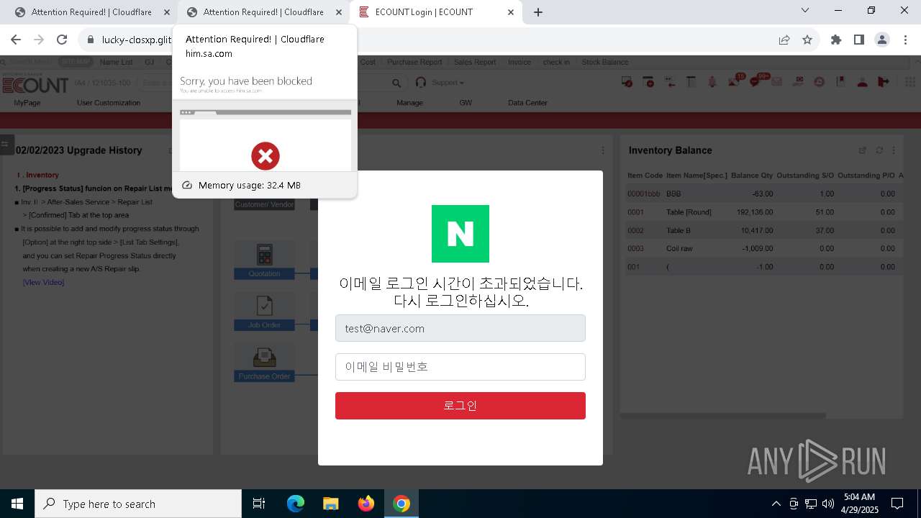Open the ECOUNT logo home
Viewport: 921px width, 518px height.
pyautogui.click(x=35, y=85)
